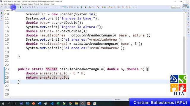Click the "Ingrese la altura:" string literal

[x=79, y=27]
